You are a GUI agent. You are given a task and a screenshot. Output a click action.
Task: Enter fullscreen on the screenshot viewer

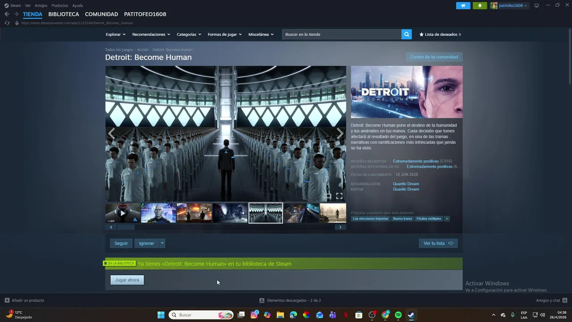[339, 196]
